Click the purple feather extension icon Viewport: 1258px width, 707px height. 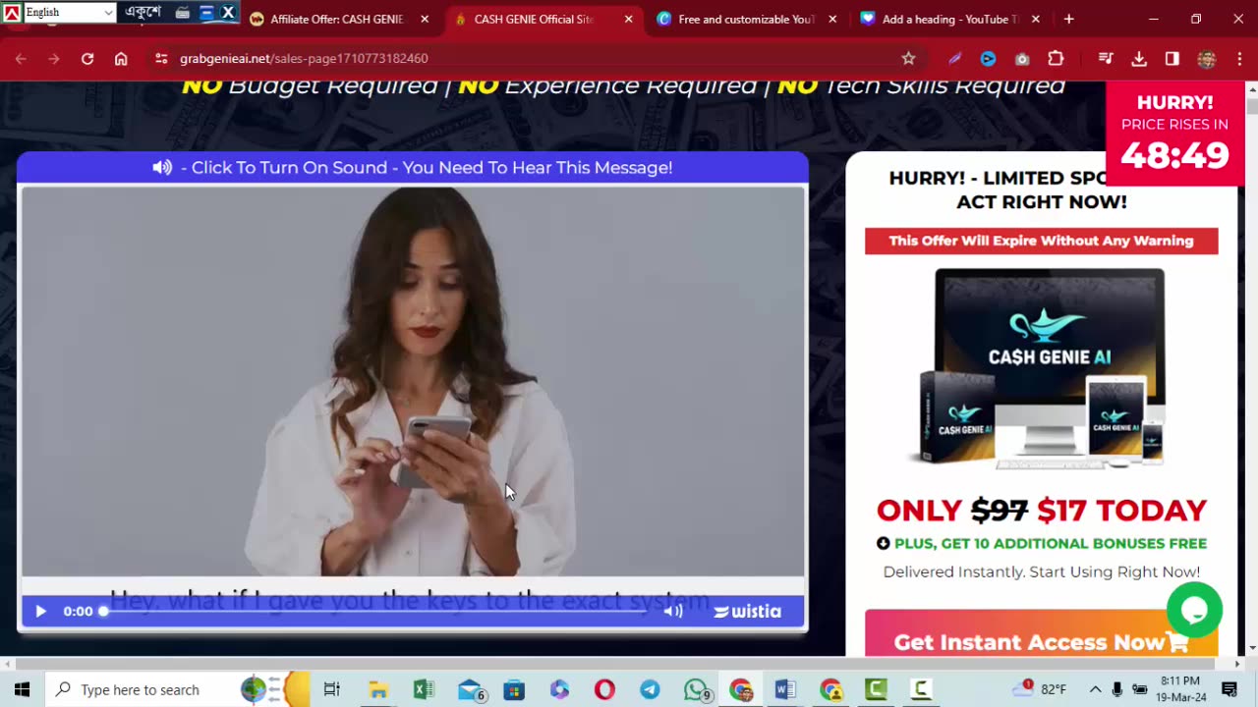[954, 59]
